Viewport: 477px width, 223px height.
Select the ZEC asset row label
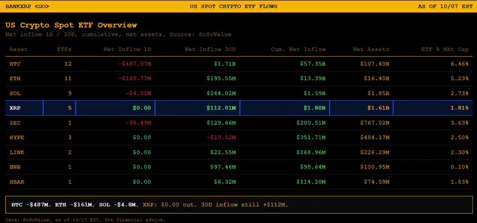(15, 123)
